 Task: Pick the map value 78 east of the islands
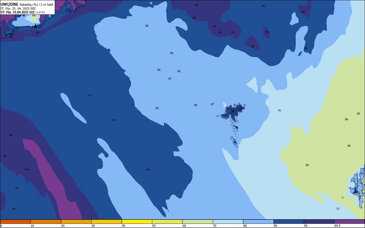(279, 111)
